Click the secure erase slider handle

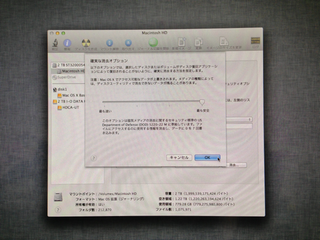coord(202,102)
